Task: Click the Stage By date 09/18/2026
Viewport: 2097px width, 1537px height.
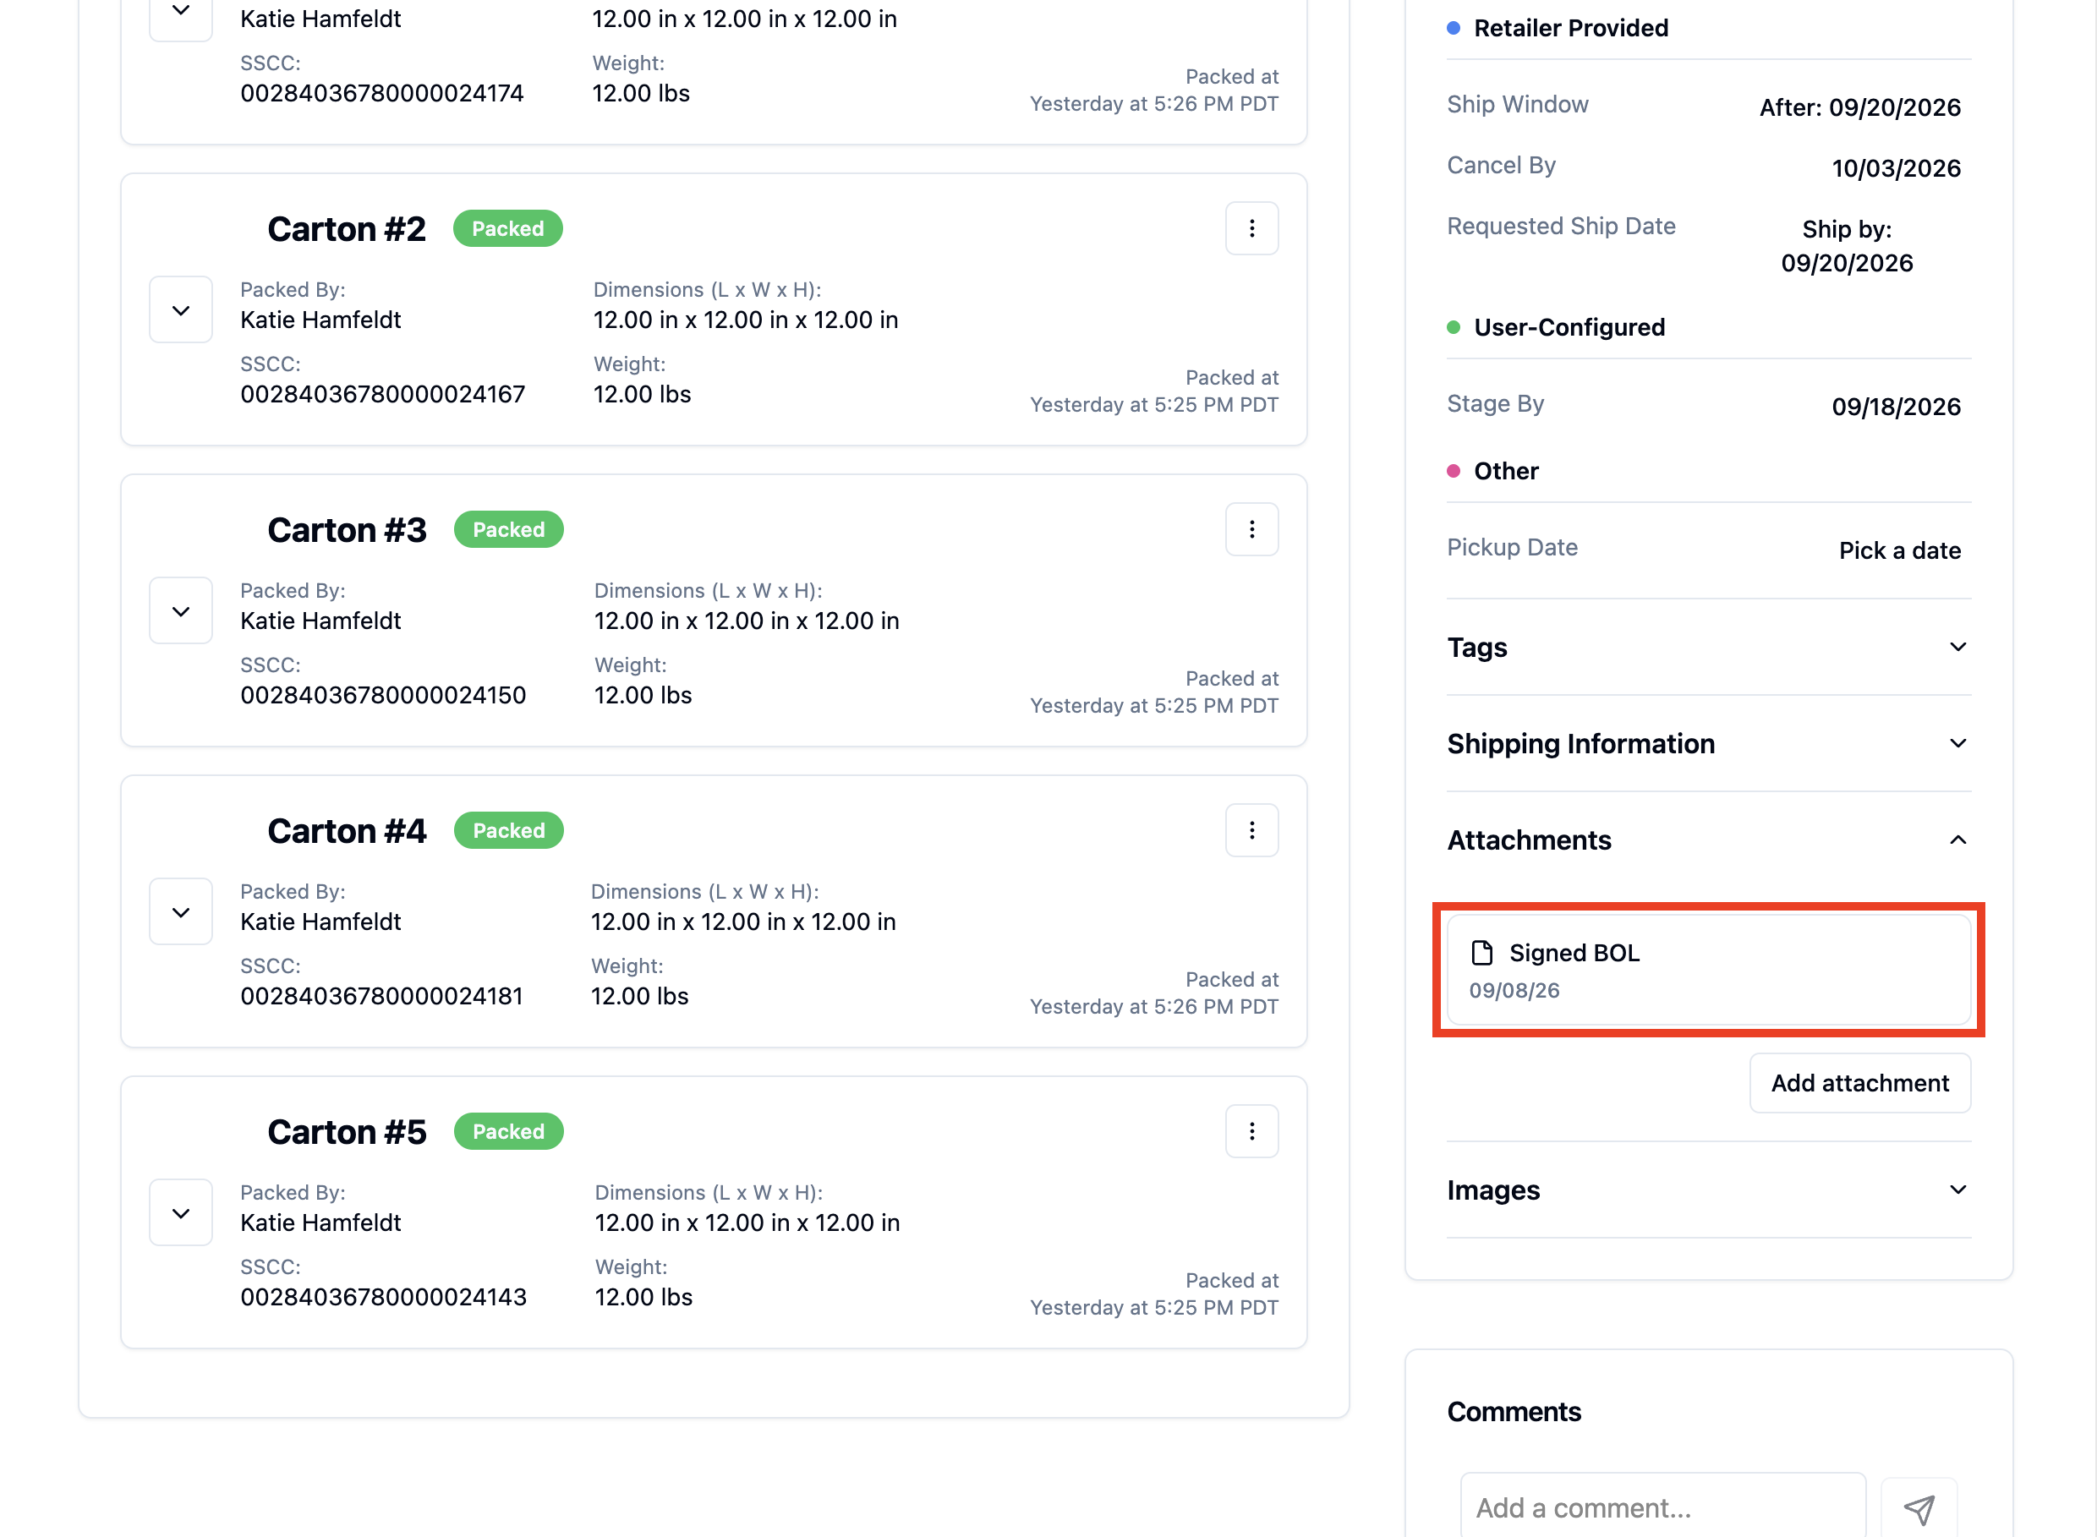Action: pos(1895,407)
